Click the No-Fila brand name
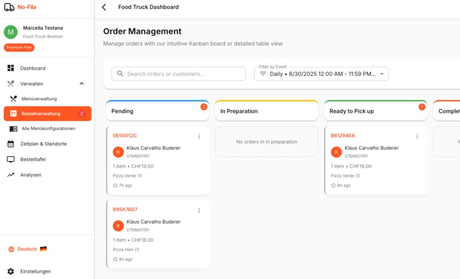Viewport: 460px width, 279px height. pyautogui.click(x=27, y=7)
